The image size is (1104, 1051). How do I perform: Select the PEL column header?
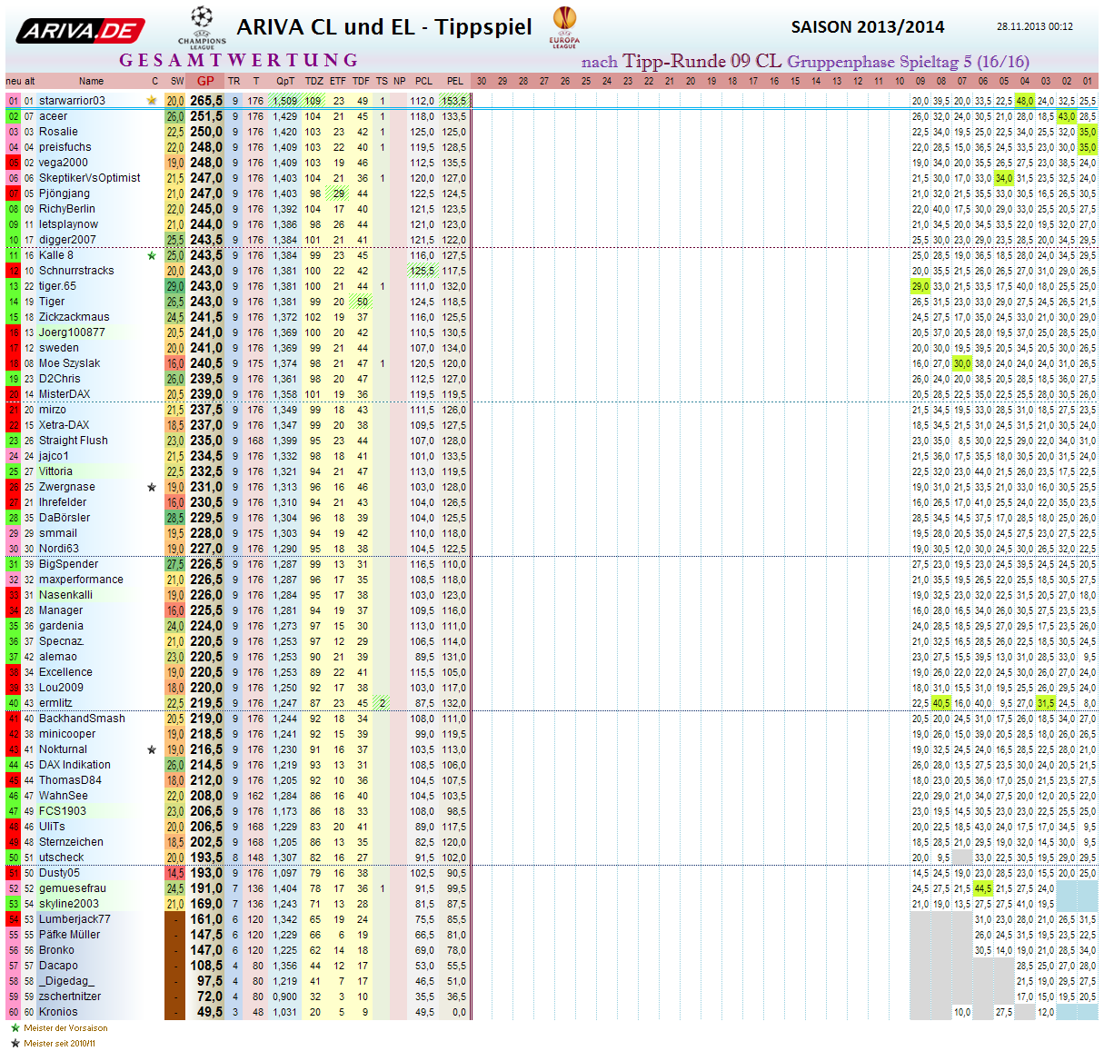pos(455,81)
